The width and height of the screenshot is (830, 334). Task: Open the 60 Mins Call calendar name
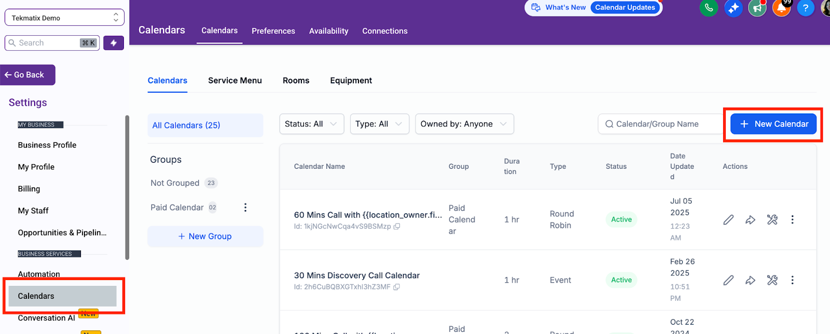(x=368, y=215)
